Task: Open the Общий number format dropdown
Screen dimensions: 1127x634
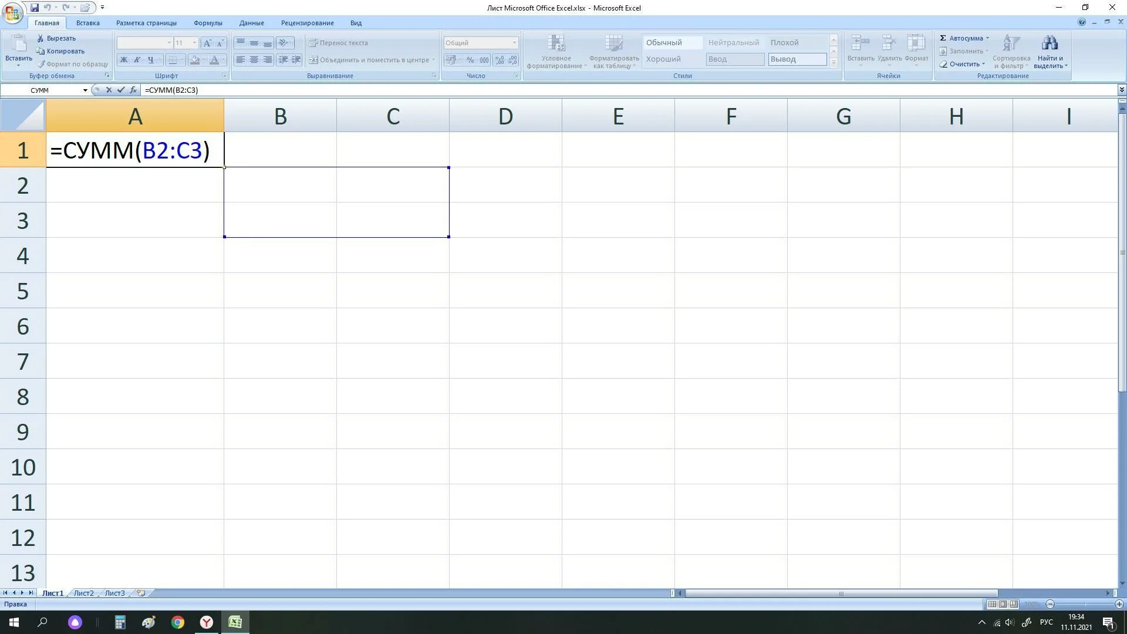Action: (x=514, y=43)
